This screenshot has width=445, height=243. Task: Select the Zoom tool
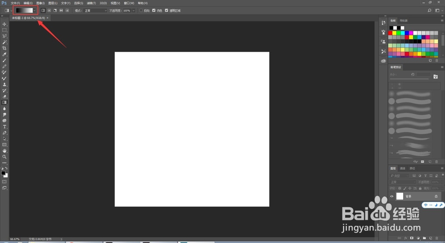tap(4, 157)
